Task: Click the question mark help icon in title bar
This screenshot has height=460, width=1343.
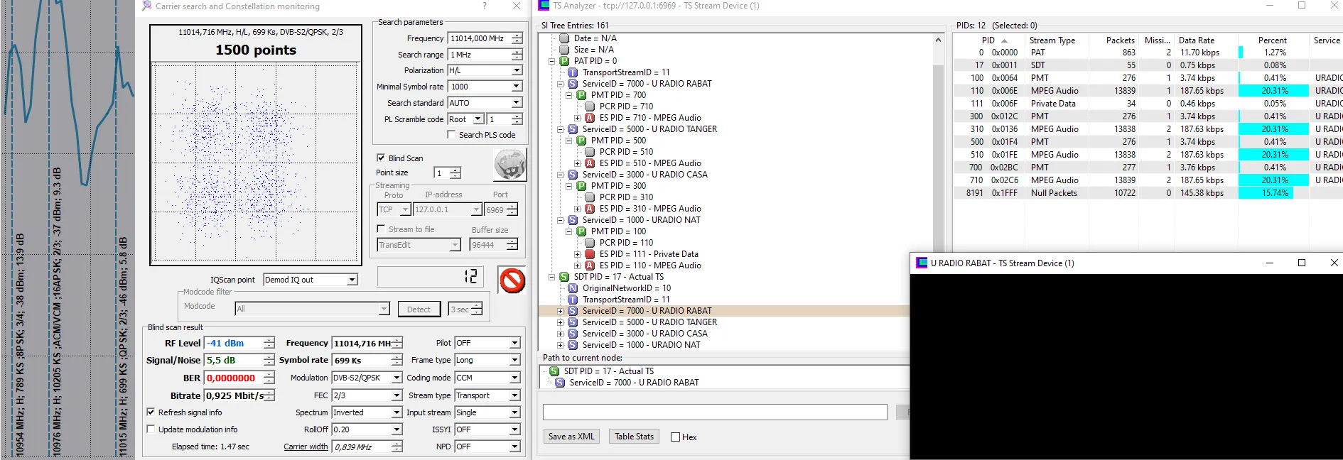Action: coord(485,6)
